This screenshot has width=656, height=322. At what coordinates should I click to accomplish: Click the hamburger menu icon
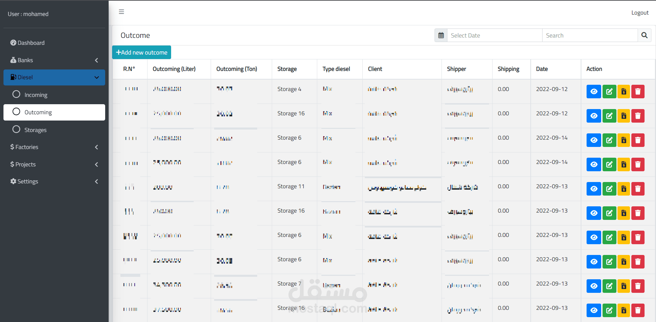click(121, 12)
